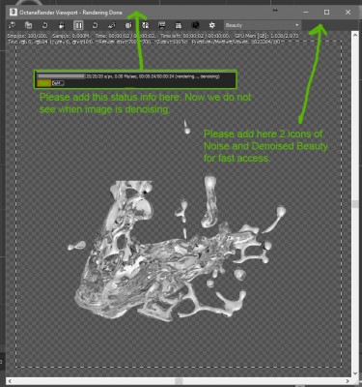The image size is (362, 387).
Task: Toggle the viewport lock padlock icon
Action: [62, 25]
